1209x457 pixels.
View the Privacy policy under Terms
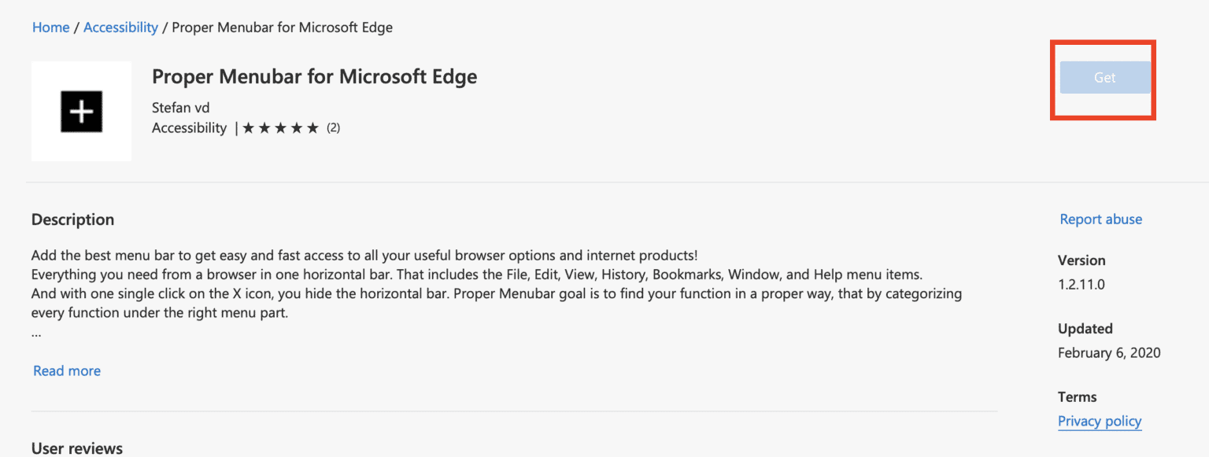pos(1100,421)
